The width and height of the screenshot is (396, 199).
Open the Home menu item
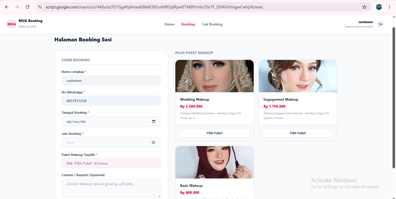click(170, 24)
